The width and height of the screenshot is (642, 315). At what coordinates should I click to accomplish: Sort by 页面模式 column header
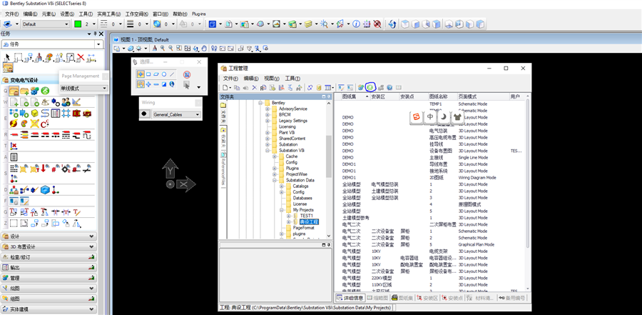483,97
